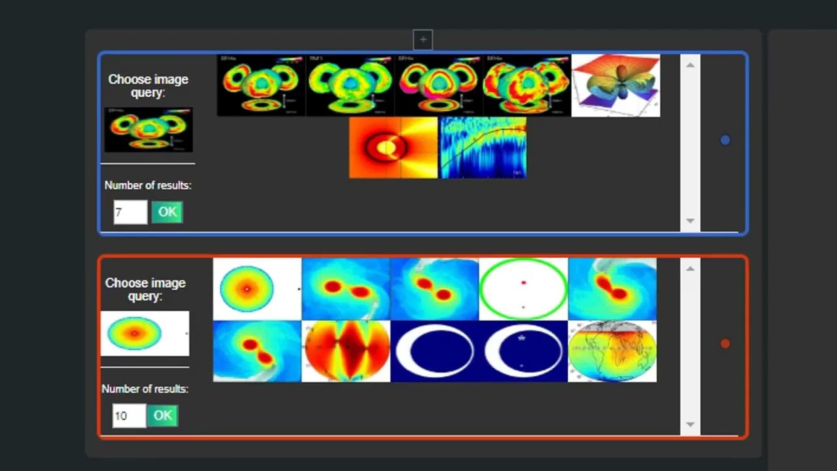Open the orange heatmap with dark ring result
Viewport: 837px width, 471px height.
click(393, 148)
